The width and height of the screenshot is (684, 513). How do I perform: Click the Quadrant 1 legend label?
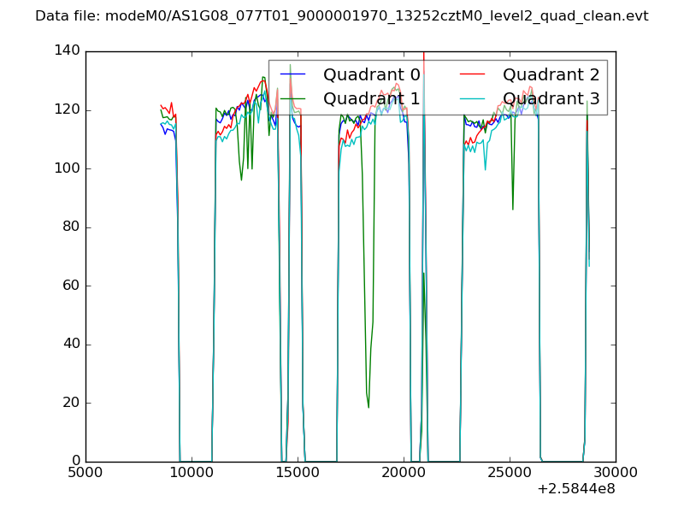[371, 99]
